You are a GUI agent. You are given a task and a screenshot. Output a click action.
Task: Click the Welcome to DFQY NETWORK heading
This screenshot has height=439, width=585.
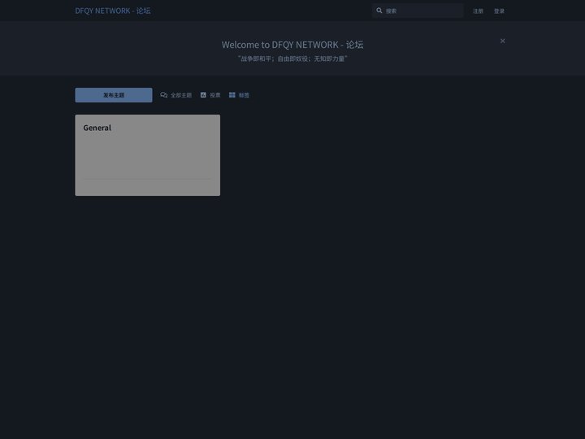point(292,45)
